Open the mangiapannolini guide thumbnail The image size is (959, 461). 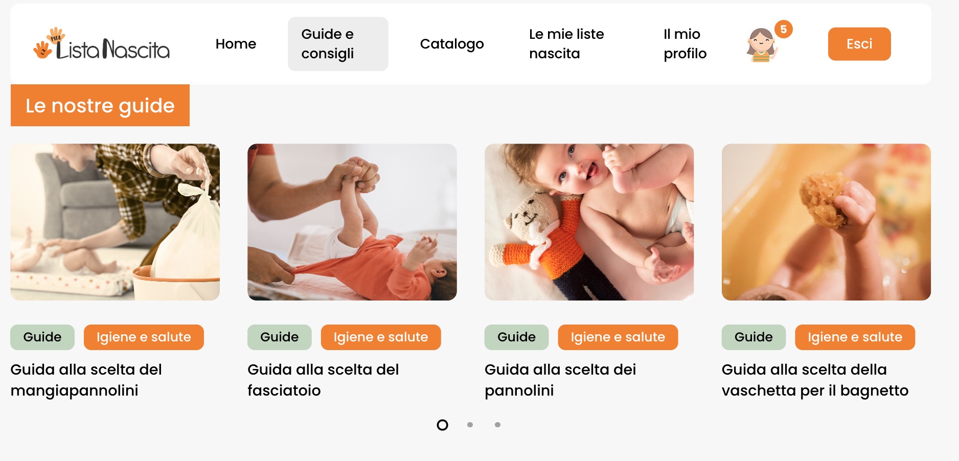(115, 222)
